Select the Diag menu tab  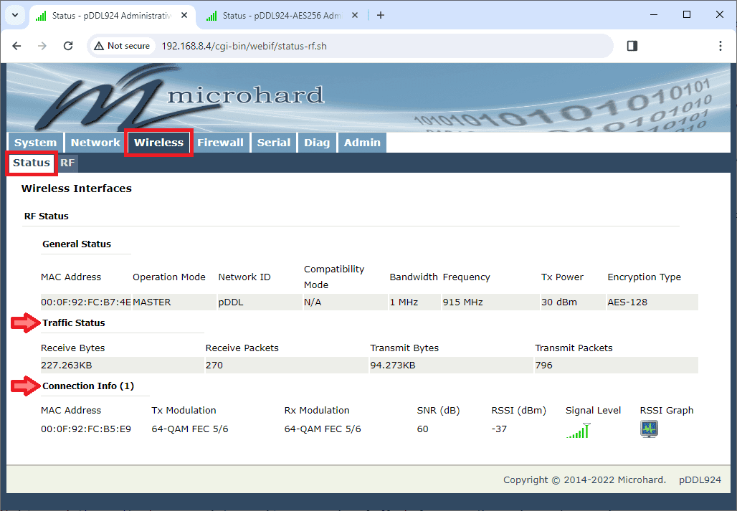point(316,143)
